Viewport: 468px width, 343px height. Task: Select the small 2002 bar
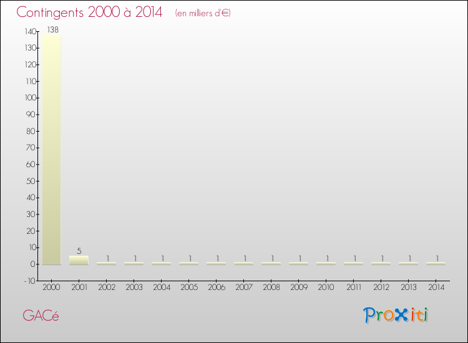pyautogui.click(x=107, y=263)
